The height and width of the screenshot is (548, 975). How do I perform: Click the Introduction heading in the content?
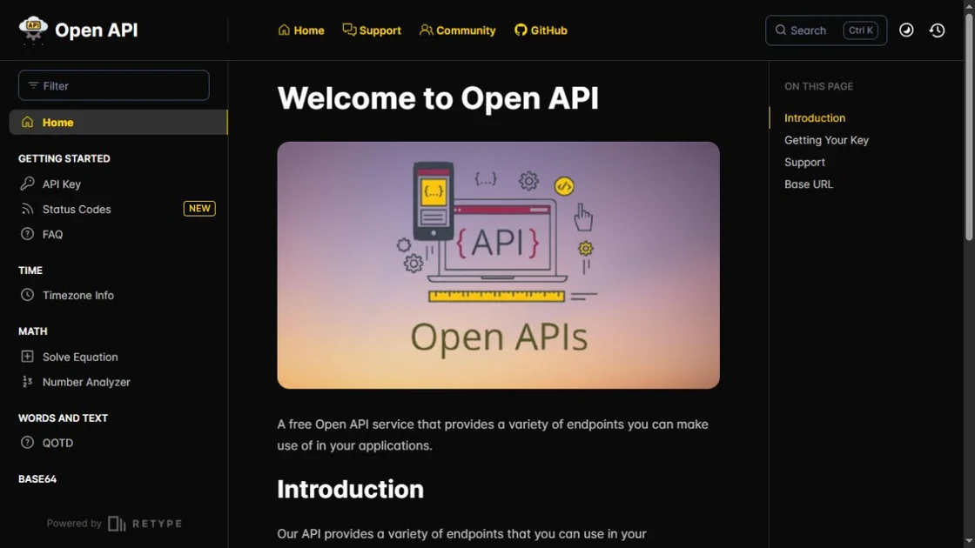pyautogui.click(x=350, y=490)
